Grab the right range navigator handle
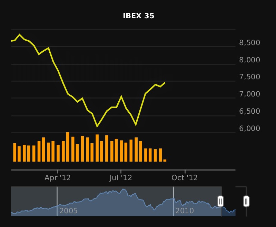This screenshot has width=276, height=227. point(246,201)
